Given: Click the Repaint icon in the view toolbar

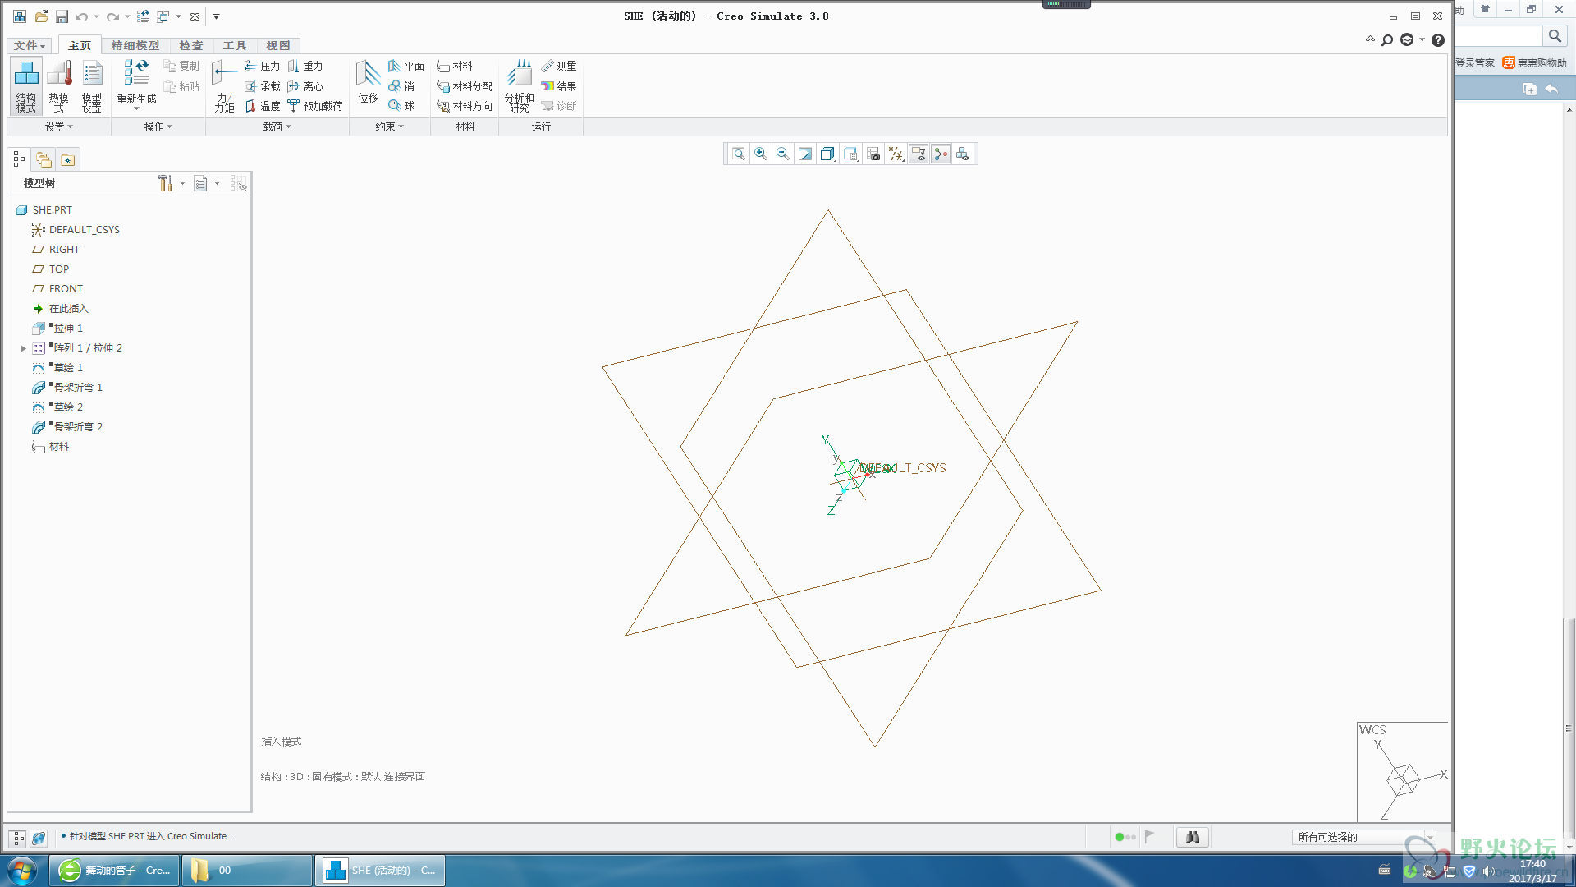Looking at the screenshot, I should (x=805, y=154).
